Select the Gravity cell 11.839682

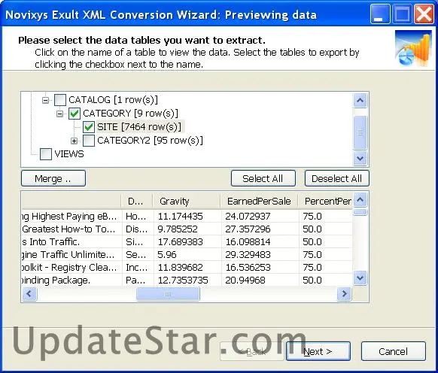pyautogui.click(x=187, y=268)
